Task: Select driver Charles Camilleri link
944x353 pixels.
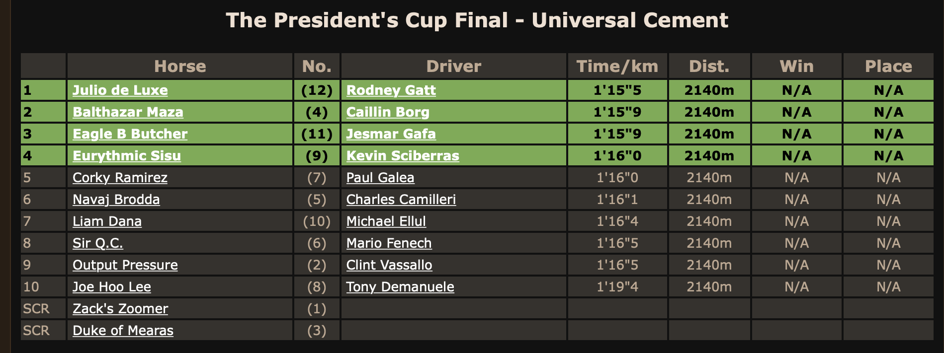Action: (401, 200)
